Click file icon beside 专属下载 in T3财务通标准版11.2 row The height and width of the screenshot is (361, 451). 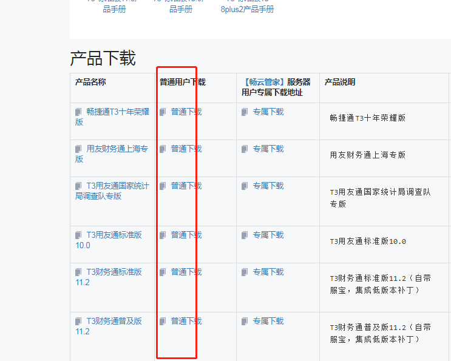tap(245, 272)
